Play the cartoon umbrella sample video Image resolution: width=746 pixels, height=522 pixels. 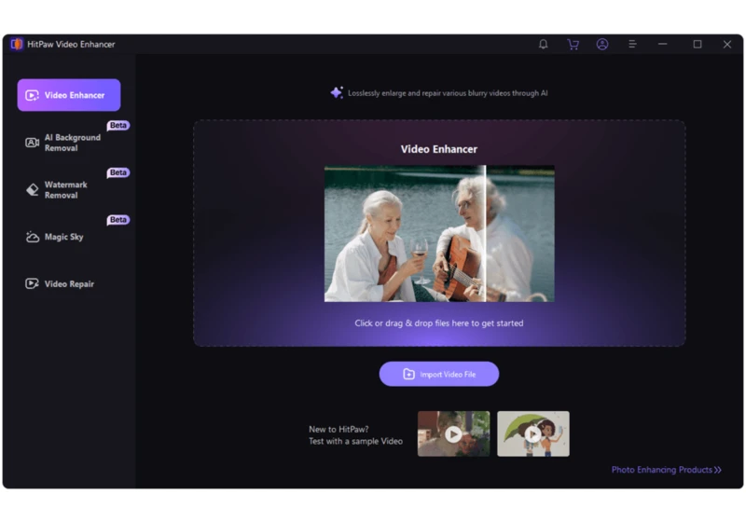pyautogui.click(x=532, y=434)
